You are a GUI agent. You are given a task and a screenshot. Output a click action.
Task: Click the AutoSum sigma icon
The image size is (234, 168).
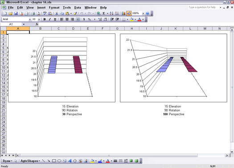click(x=103, y=13)
